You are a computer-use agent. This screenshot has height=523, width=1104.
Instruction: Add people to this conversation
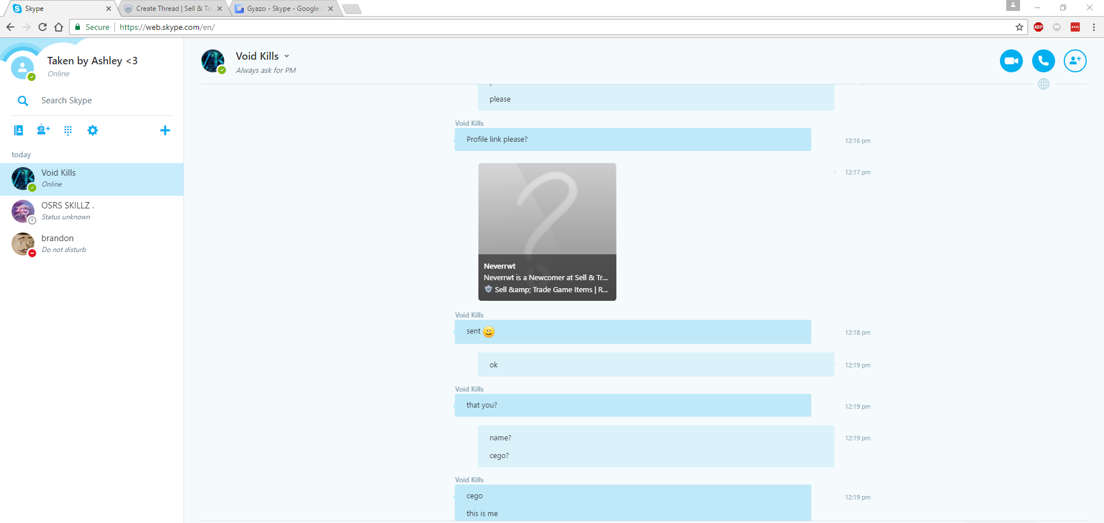[x=1075, y=61]
